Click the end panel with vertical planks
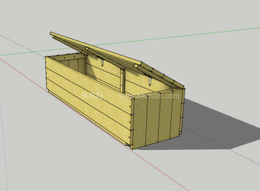The width and height of the screenshot is (260, 191). [x=158, y=120]
